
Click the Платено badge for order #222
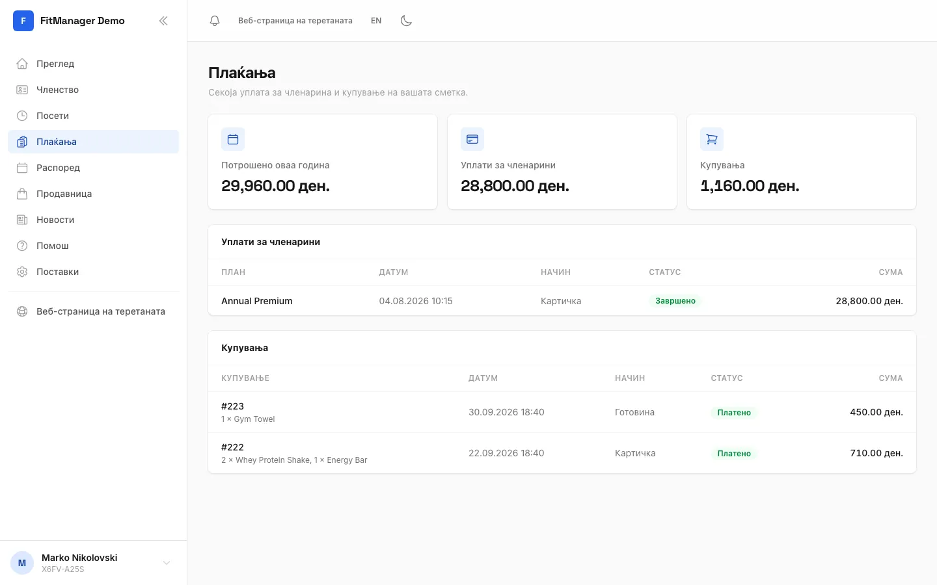[734, 454]
